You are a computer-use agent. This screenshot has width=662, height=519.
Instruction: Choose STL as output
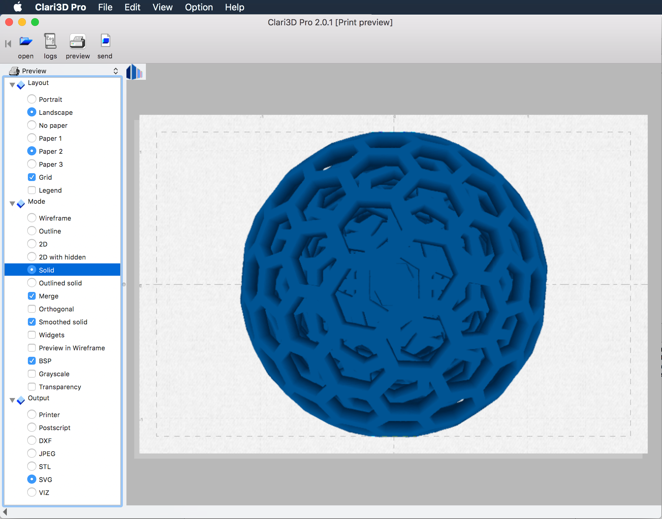(x=32, y=466)
